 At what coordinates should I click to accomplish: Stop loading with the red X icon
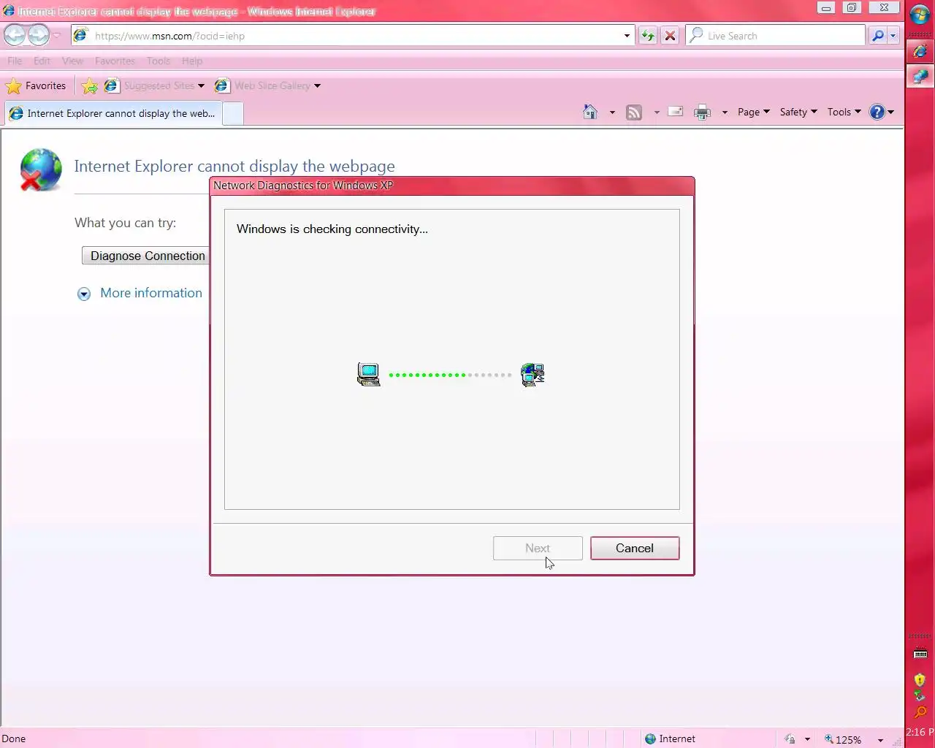click(x=670, y=36)
